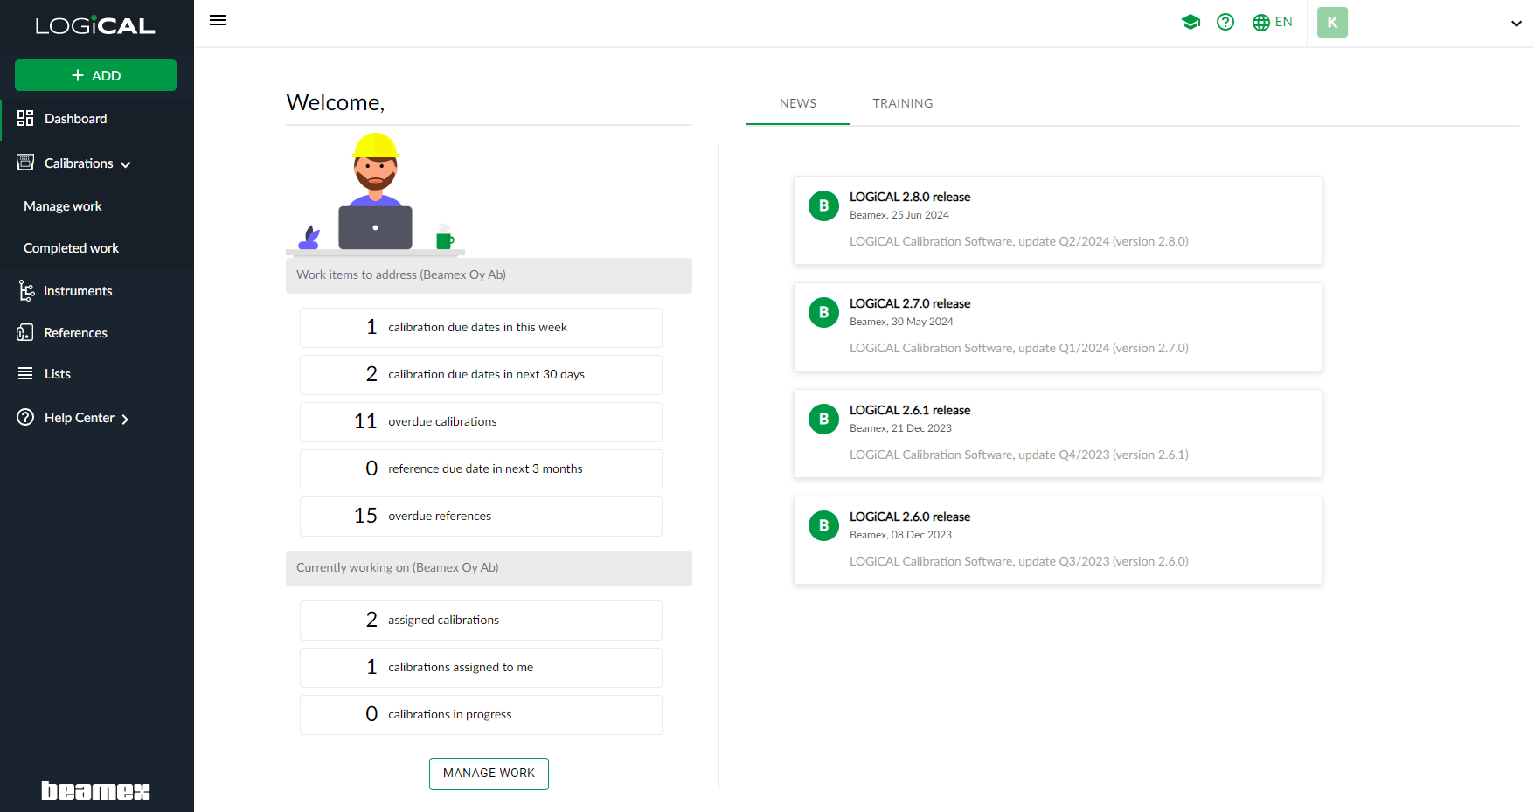This screenshot has width=1534, height=812.
Task: Open LOGiCAL 2.7.0 release news card
Action: [1058, 327]
